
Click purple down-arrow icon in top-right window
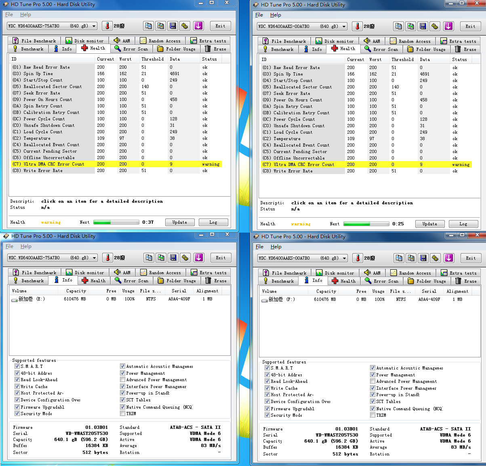[x=448, y=26]
